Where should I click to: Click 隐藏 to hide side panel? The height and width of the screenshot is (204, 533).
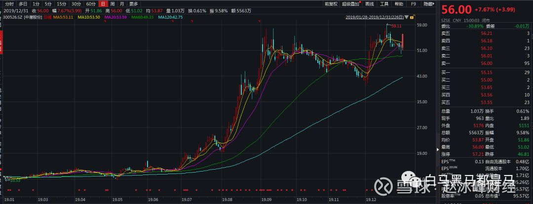pos(429,4)
